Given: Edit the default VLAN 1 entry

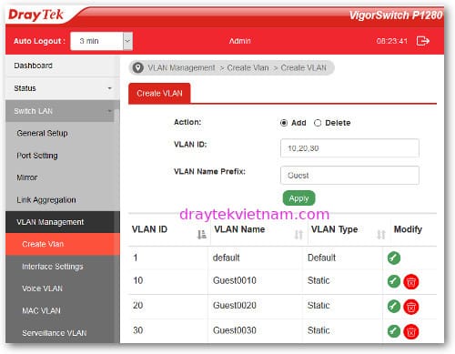Looking at the screenshot, I should coord(394,258).
